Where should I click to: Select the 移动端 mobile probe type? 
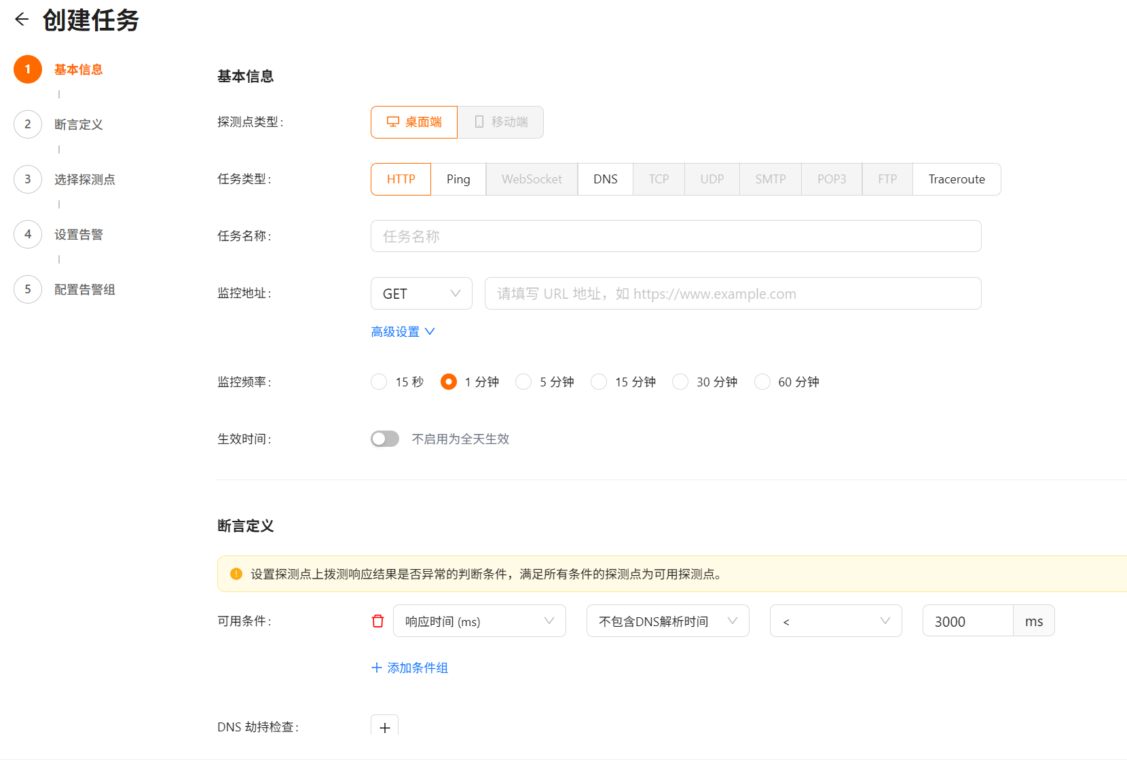pos(500,122)
